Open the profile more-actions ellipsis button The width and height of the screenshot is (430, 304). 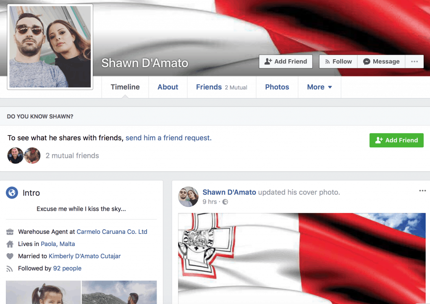tap(414, 61)
